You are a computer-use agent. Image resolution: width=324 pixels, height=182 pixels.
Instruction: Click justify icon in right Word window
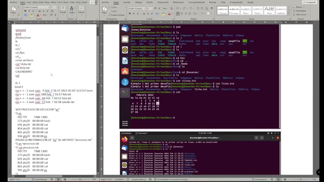190,14
